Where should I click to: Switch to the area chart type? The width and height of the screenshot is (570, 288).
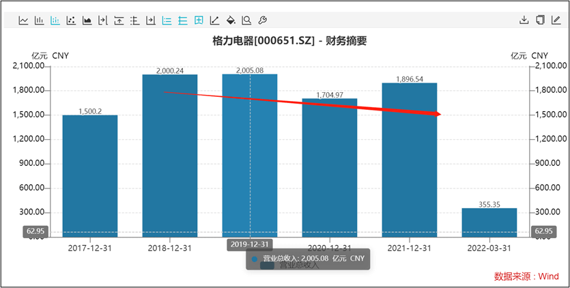point(87,20)
